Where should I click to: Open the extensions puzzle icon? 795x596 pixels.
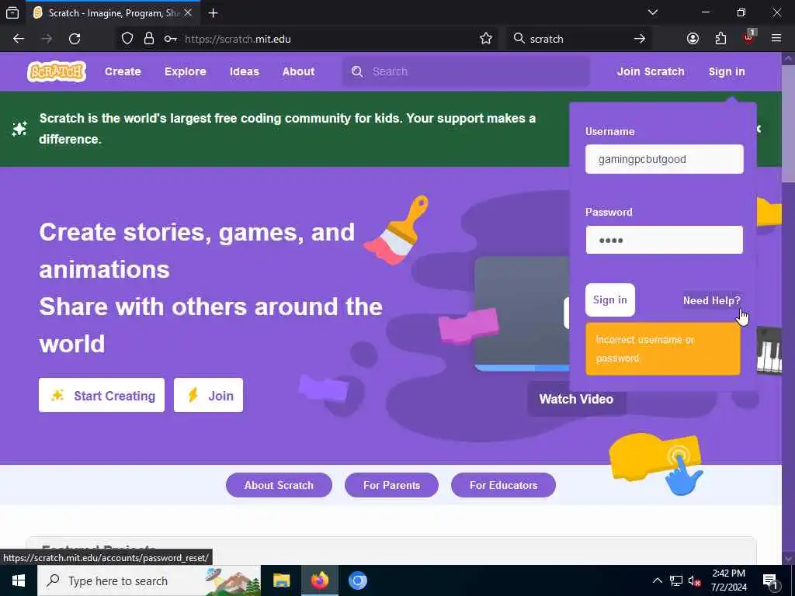click(720, 39)
